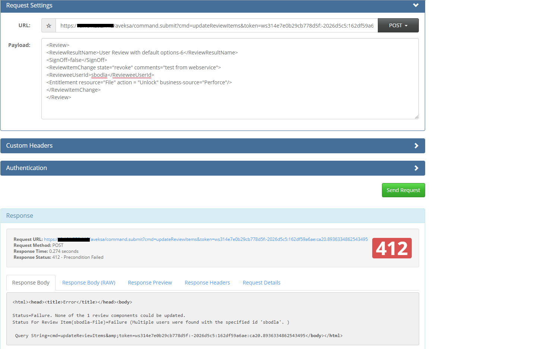Image resolution: width=547 pixels, height=349 pixels.
Task: Switch to the Response Body (RAW) tab
Action: (x=88, y=282)
